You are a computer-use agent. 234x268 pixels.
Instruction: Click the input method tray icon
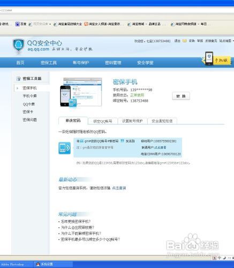pyautogui.click(x=215, y=258)
